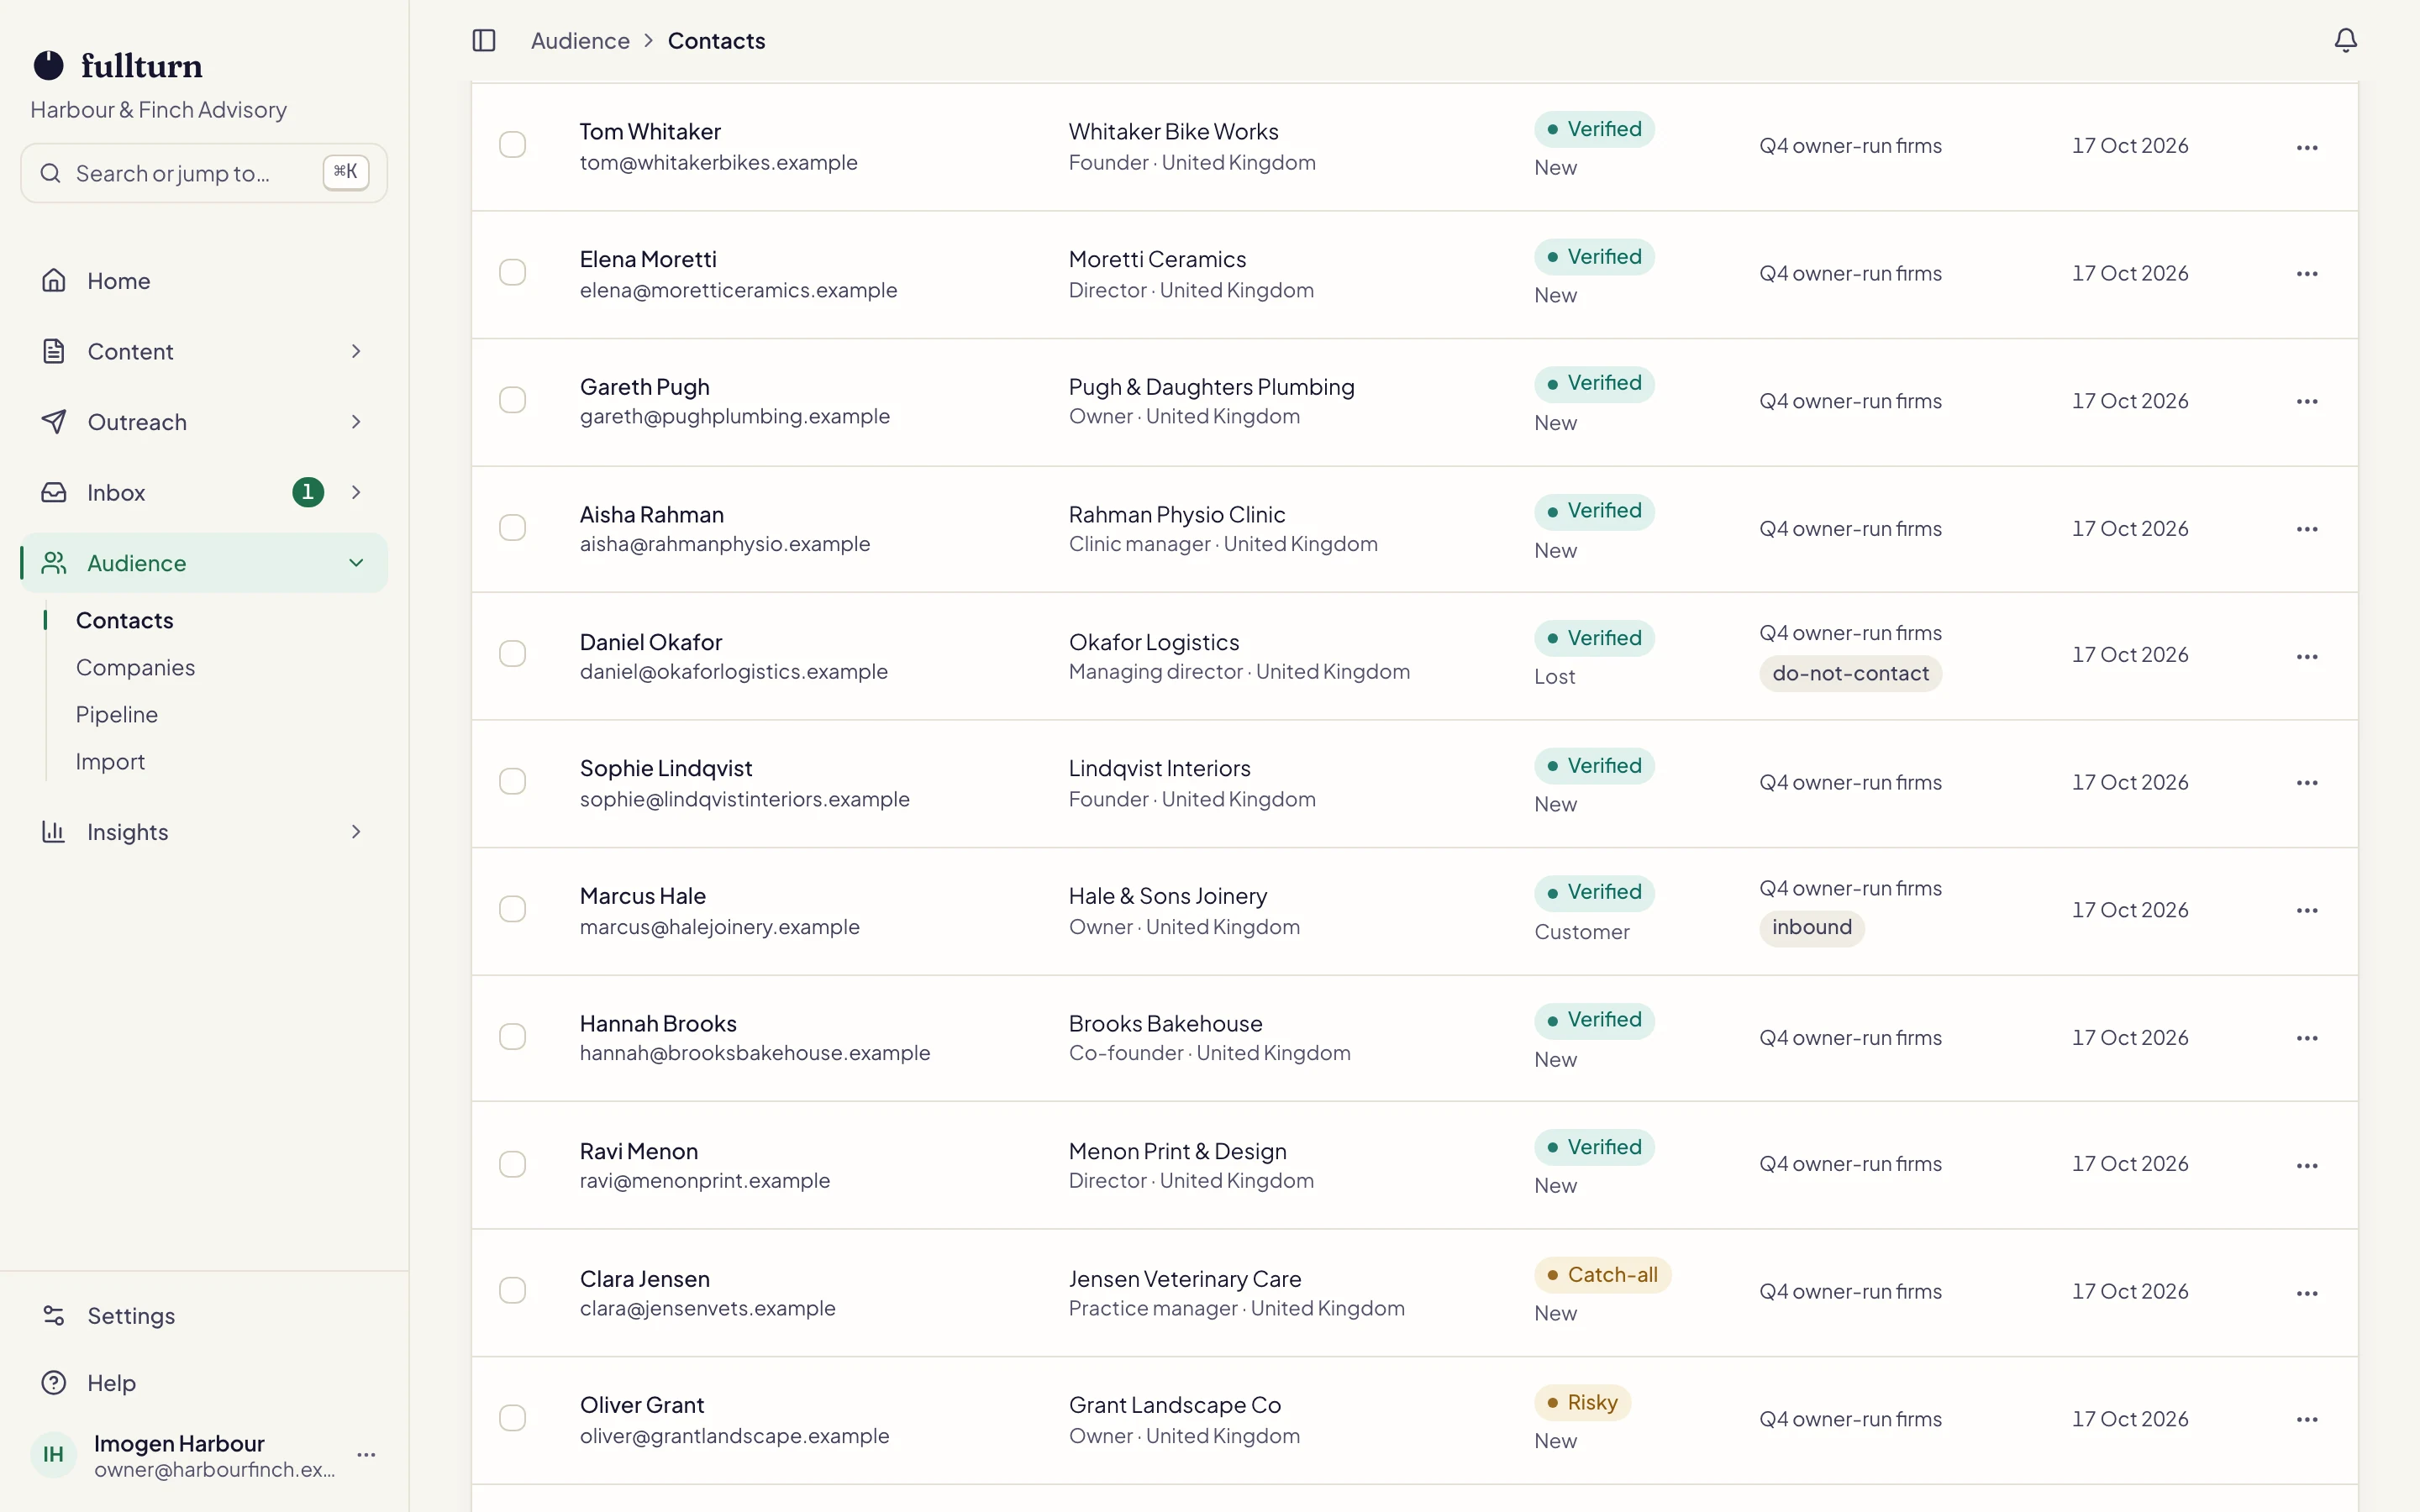The width and height of the screenshot is (2420, 1512).
Task: Tick the Daniel Okafor row checkbox
Action: tap(512, 654)
